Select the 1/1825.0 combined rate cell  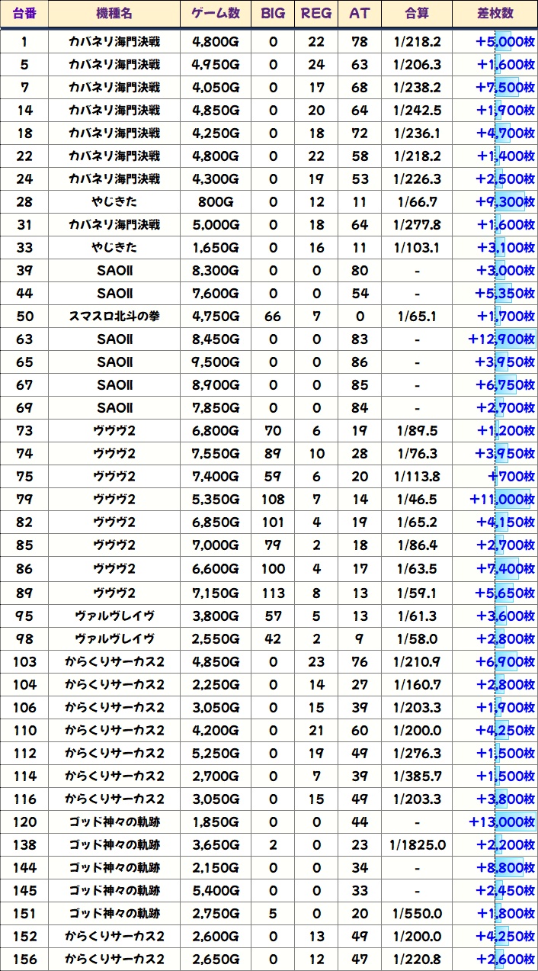tap(417, 844)
